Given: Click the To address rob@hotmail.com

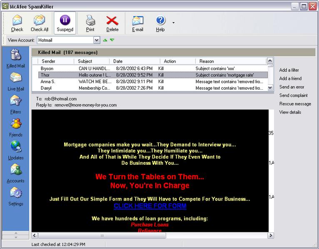Looking at the screenshot, I should click(61, 99).
